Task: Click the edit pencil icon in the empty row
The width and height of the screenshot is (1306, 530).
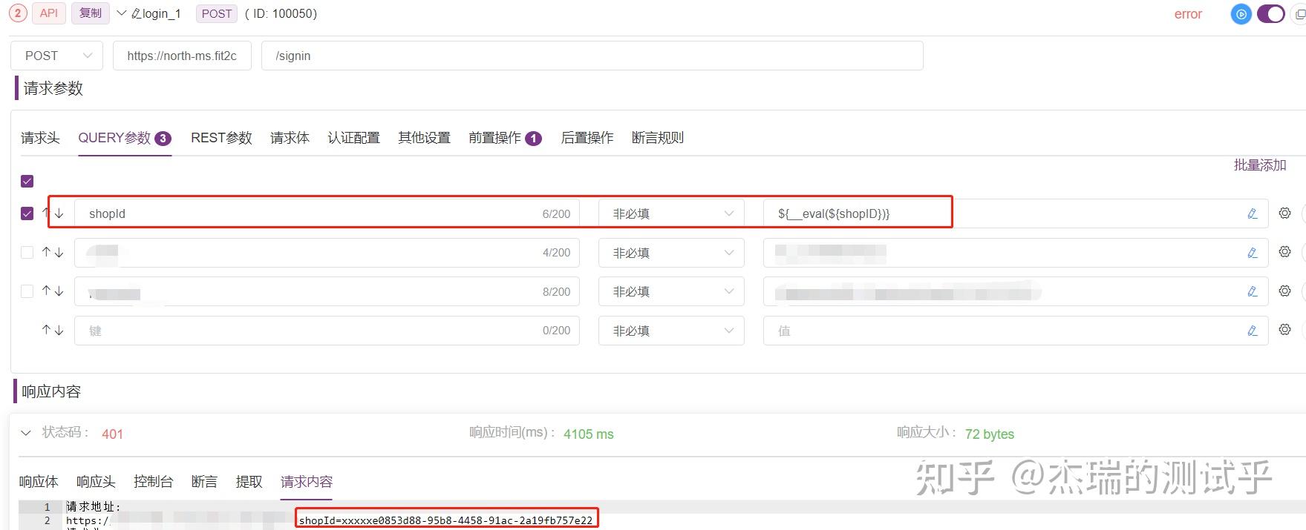Action: [1253, 331]
